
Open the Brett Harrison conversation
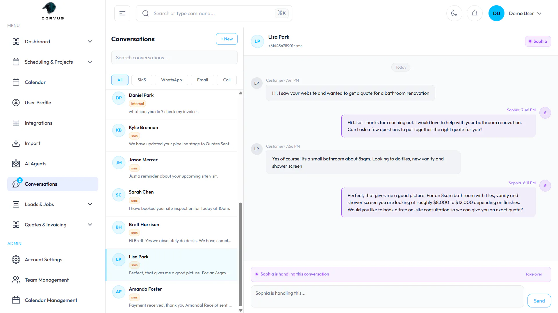172,232
